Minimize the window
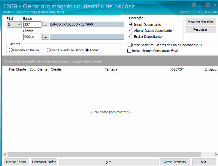Screen dimensions: 218x166 click(201, 5)
